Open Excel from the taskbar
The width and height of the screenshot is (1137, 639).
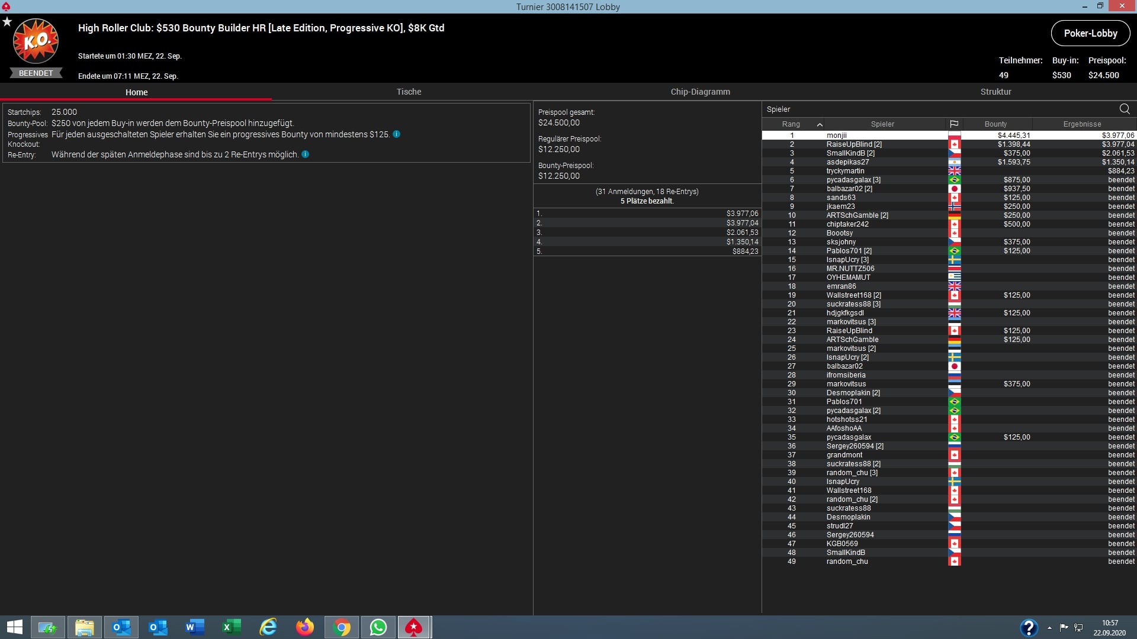pyautogui.click(x=232, y=627)
